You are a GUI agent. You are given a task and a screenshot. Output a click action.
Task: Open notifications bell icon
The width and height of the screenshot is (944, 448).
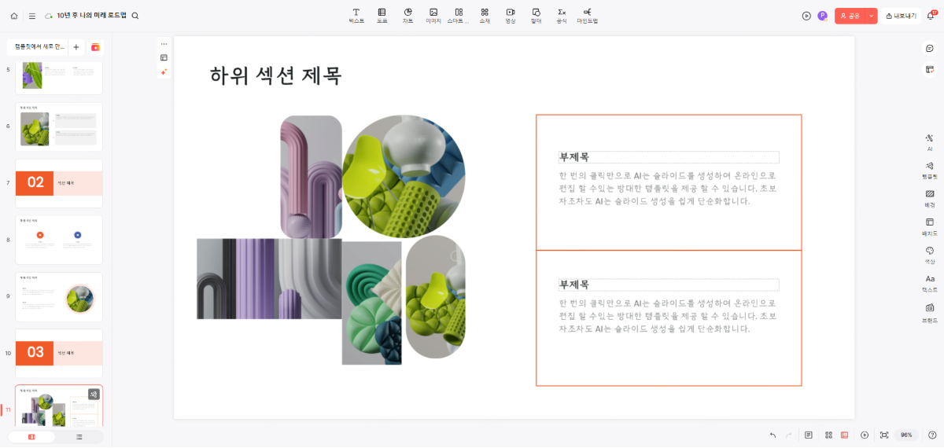click(x=931, y=16)
